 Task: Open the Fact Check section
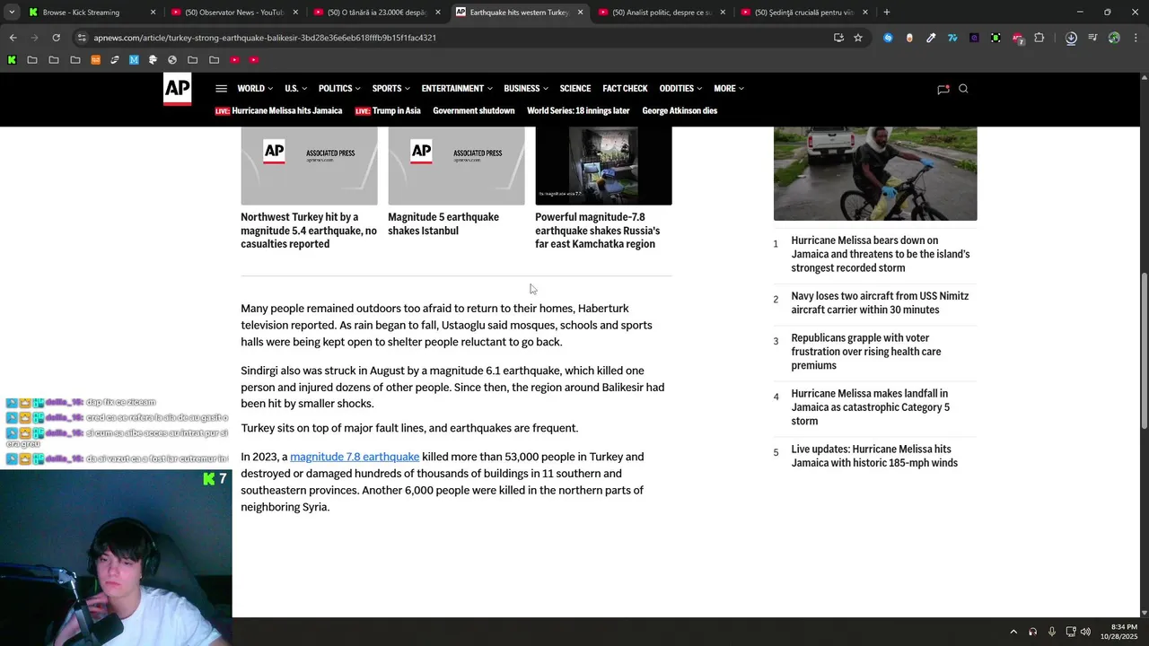tap(625, 89)
